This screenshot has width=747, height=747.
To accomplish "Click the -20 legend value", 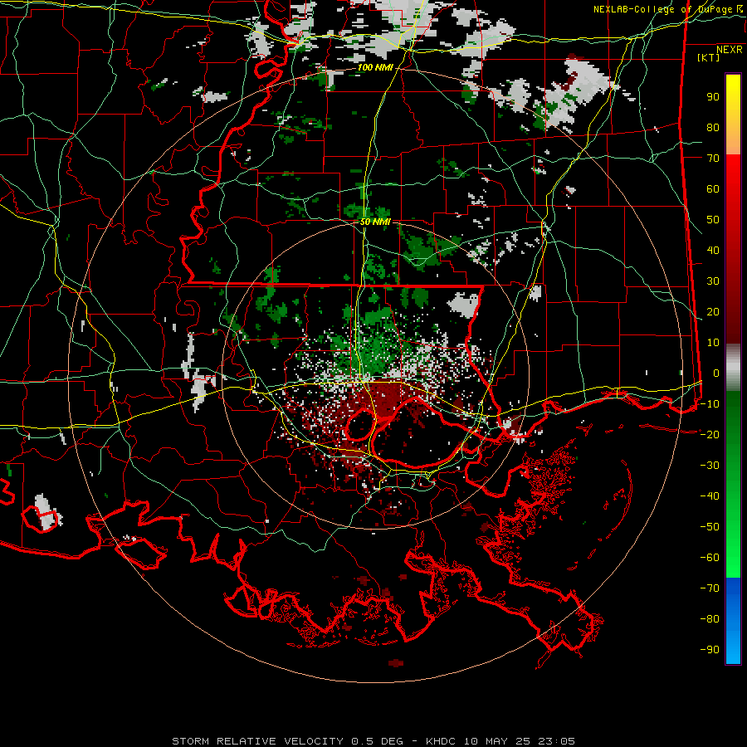I will pyautogui.click(x=710, y=435).
